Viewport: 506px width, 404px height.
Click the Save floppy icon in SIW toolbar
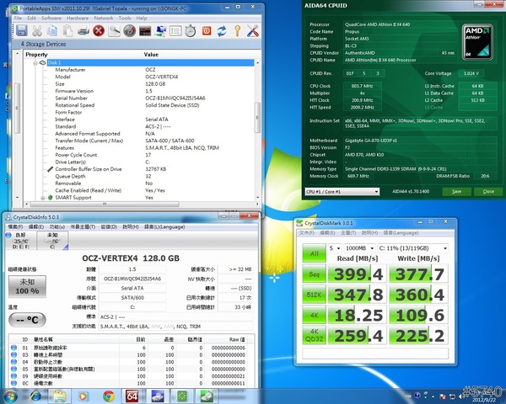[x=22, y=31]
